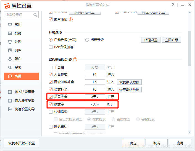195x151 pixels.
Task: Click the icon beside 输入法管理器
Action: tap(10, 92)
